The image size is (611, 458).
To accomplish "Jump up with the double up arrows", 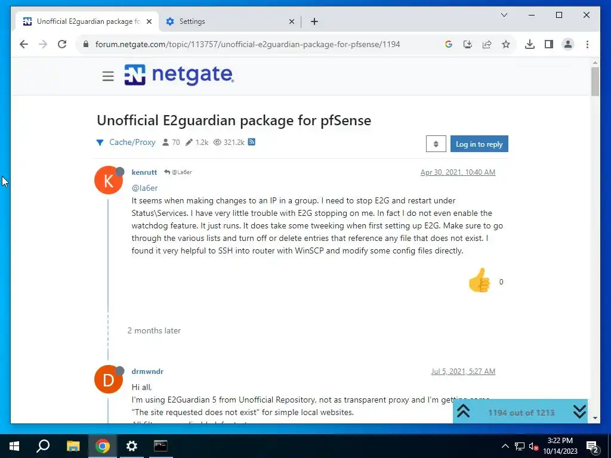I will click(x=463, y=411).
